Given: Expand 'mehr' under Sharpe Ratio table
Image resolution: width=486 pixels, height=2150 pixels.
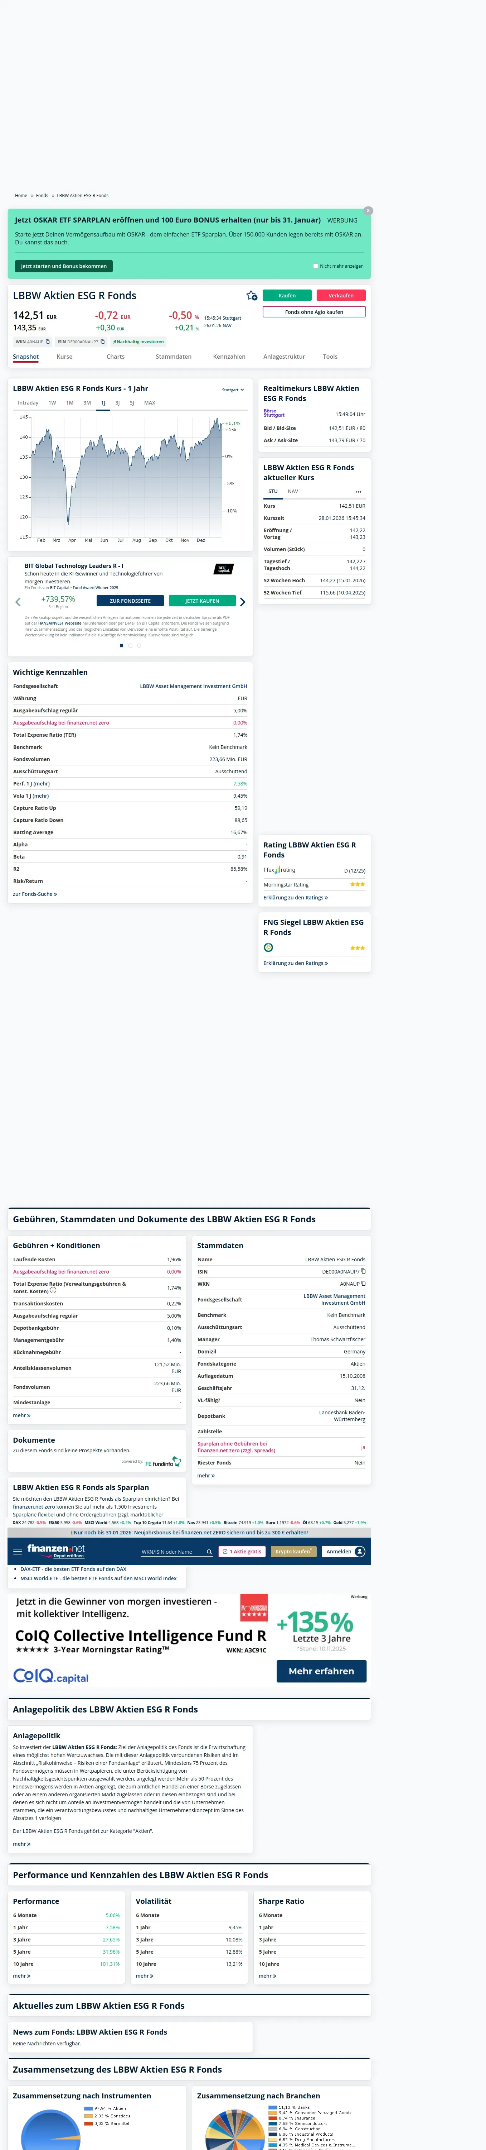Looking at the screenshot, I should pos(268,1975).
